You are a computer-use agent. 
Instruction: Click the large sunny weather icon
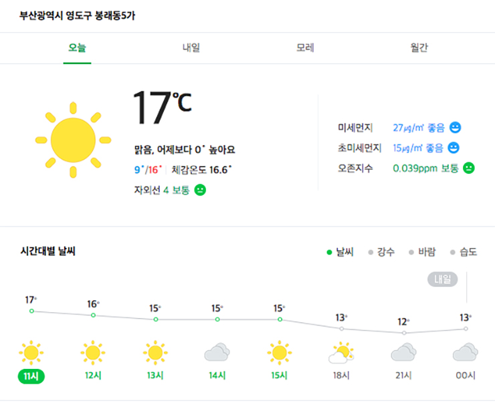pyautogui.click(x=72, y=139)
